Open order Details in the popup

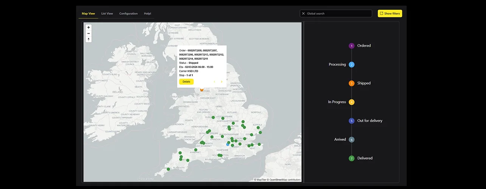coord(186,82)
